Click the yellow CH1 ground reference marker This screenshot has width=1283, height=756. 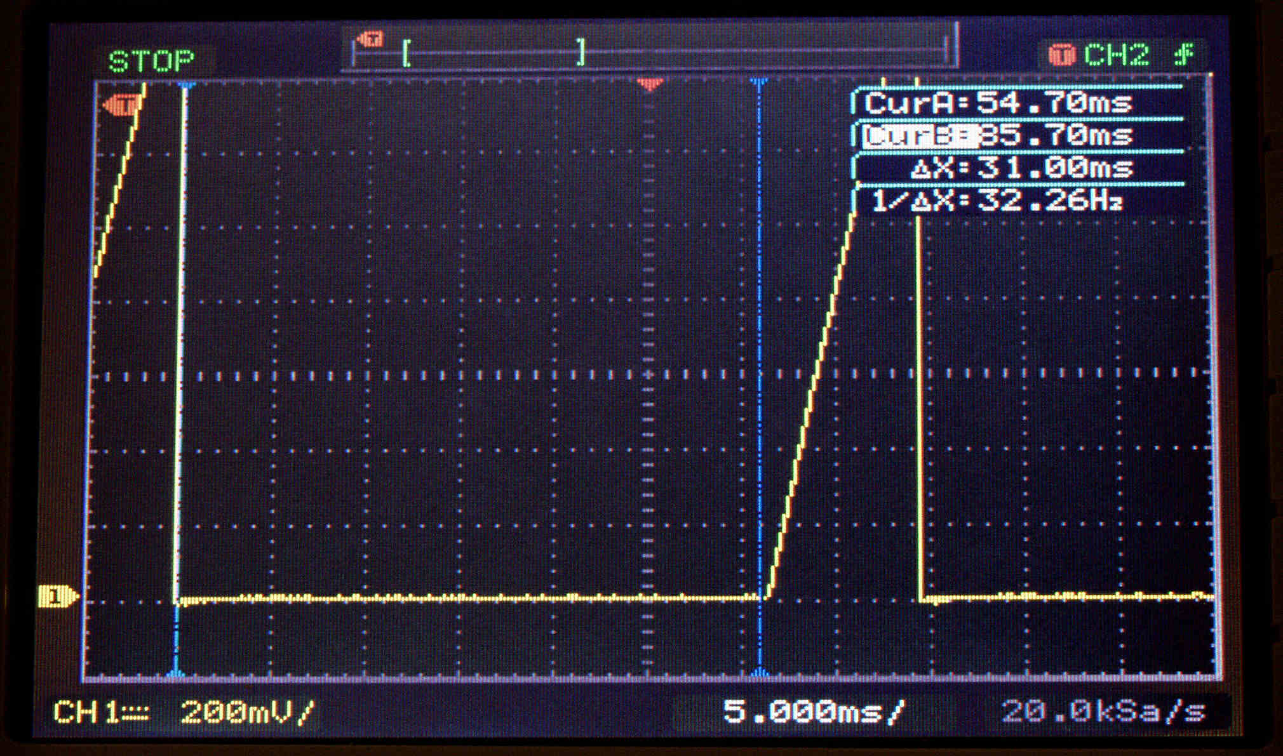tap(57, 597)
